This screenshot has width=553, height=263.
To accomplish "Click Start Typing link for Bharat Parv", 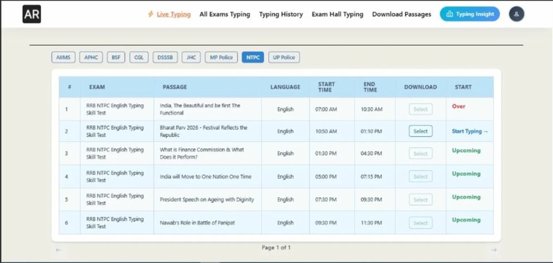I will (470, 131).
